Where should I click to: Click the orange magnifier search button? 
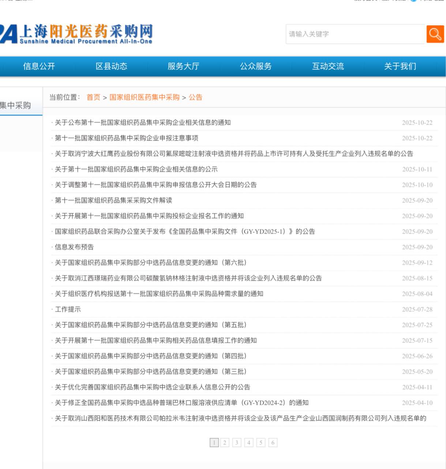pyautogui.click(x=435, y=34)
